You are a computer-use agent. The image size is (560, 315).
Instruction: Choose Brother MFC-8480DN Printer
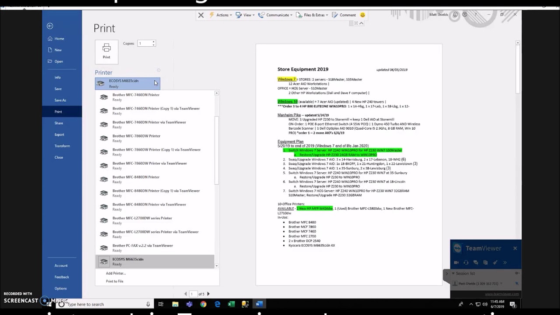(155, 179)
